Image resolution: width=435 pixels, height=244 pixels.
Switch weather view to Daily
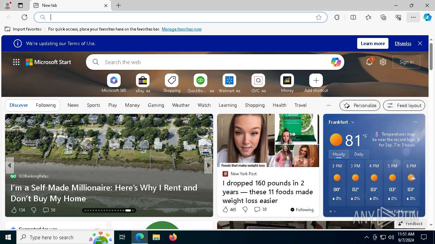(x=359, y=154)
